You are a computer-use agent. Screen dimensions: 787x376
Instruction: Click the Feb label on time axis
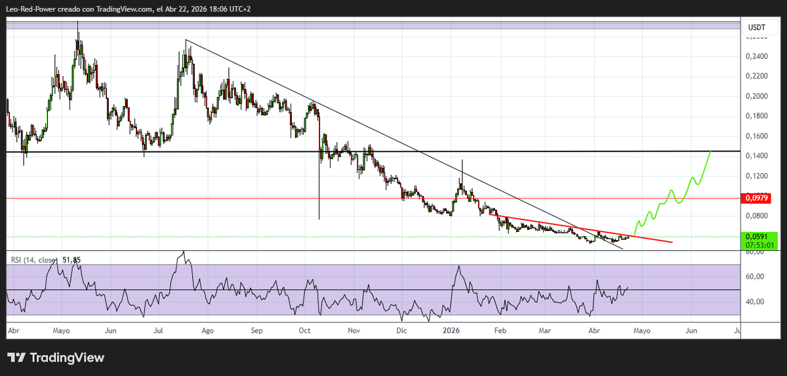[500, 331]
